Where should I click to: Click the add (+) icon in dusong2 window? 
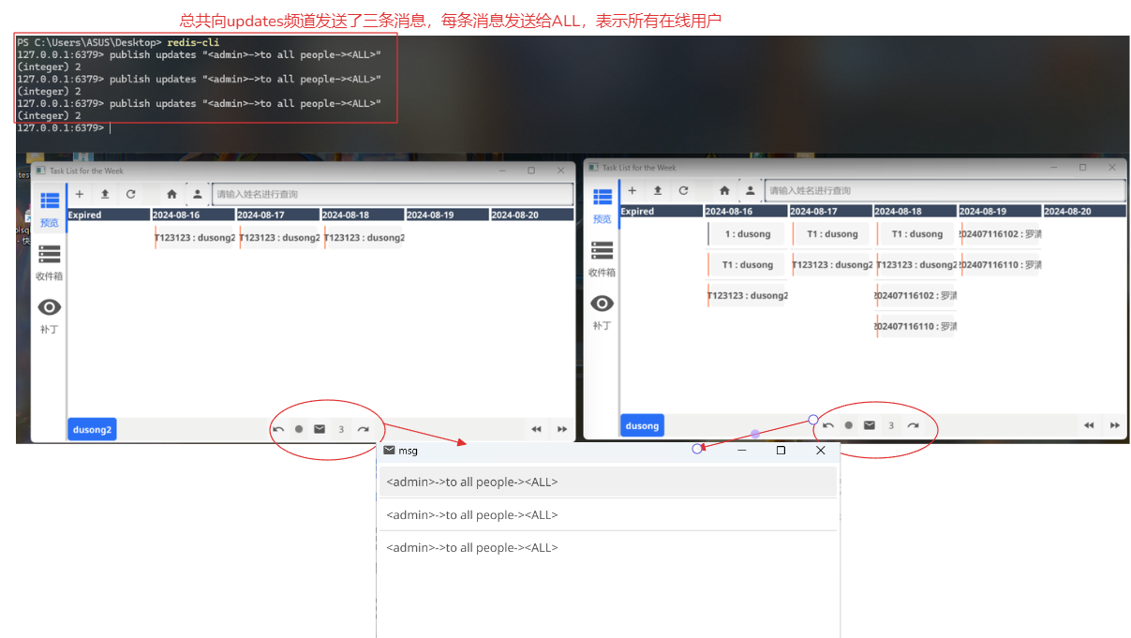pyautogui.click(x=80, y=195)
